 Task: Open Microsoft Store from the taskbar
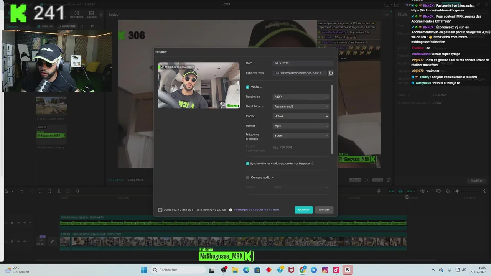point(257,270)
